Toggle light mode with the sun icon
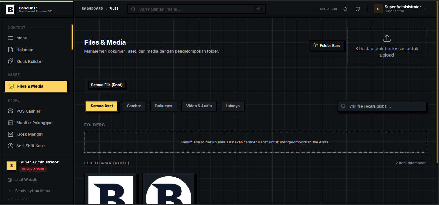 coord(345,9)
